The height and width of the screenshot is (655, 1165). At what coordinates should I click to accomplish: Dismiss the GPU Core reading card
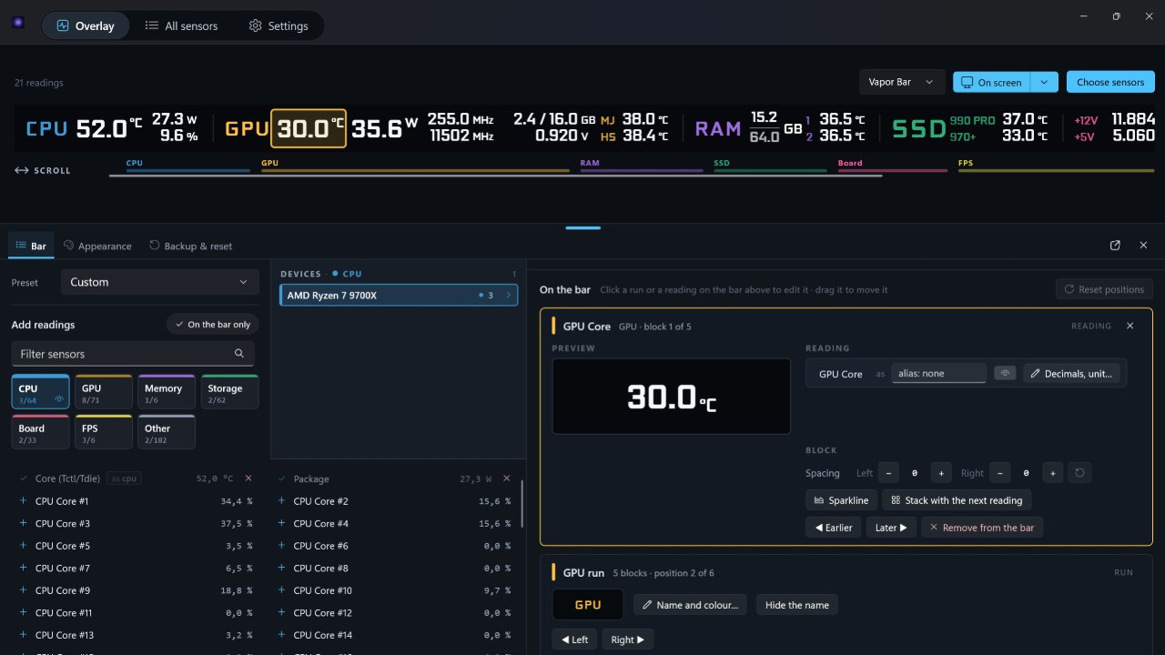pyautogui.click(x=1130, y=326)
